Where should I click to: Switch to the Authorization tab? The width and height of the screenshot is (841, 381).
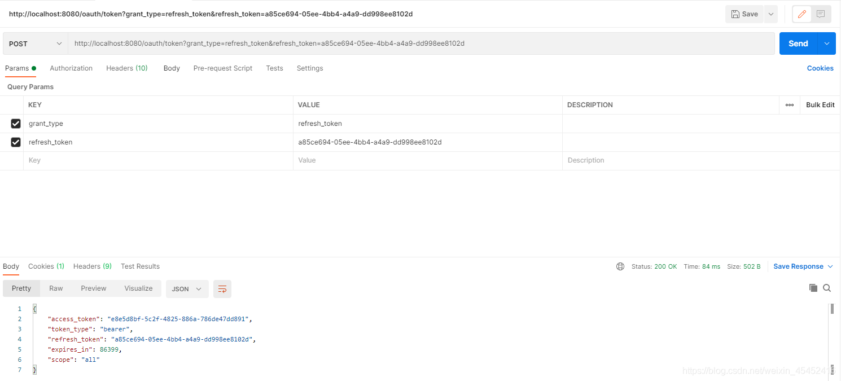pyautogui.click(x=71, y=68)
